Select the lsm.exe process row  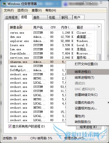pyautogui.click(x=51, y=49)
